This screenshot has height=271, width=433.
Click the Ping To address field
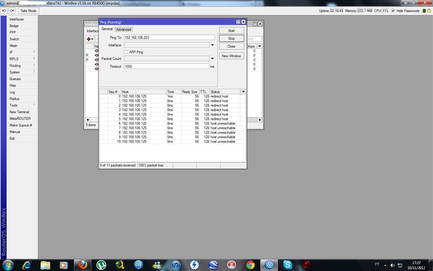pyautogui.click(x=169, y=37)
